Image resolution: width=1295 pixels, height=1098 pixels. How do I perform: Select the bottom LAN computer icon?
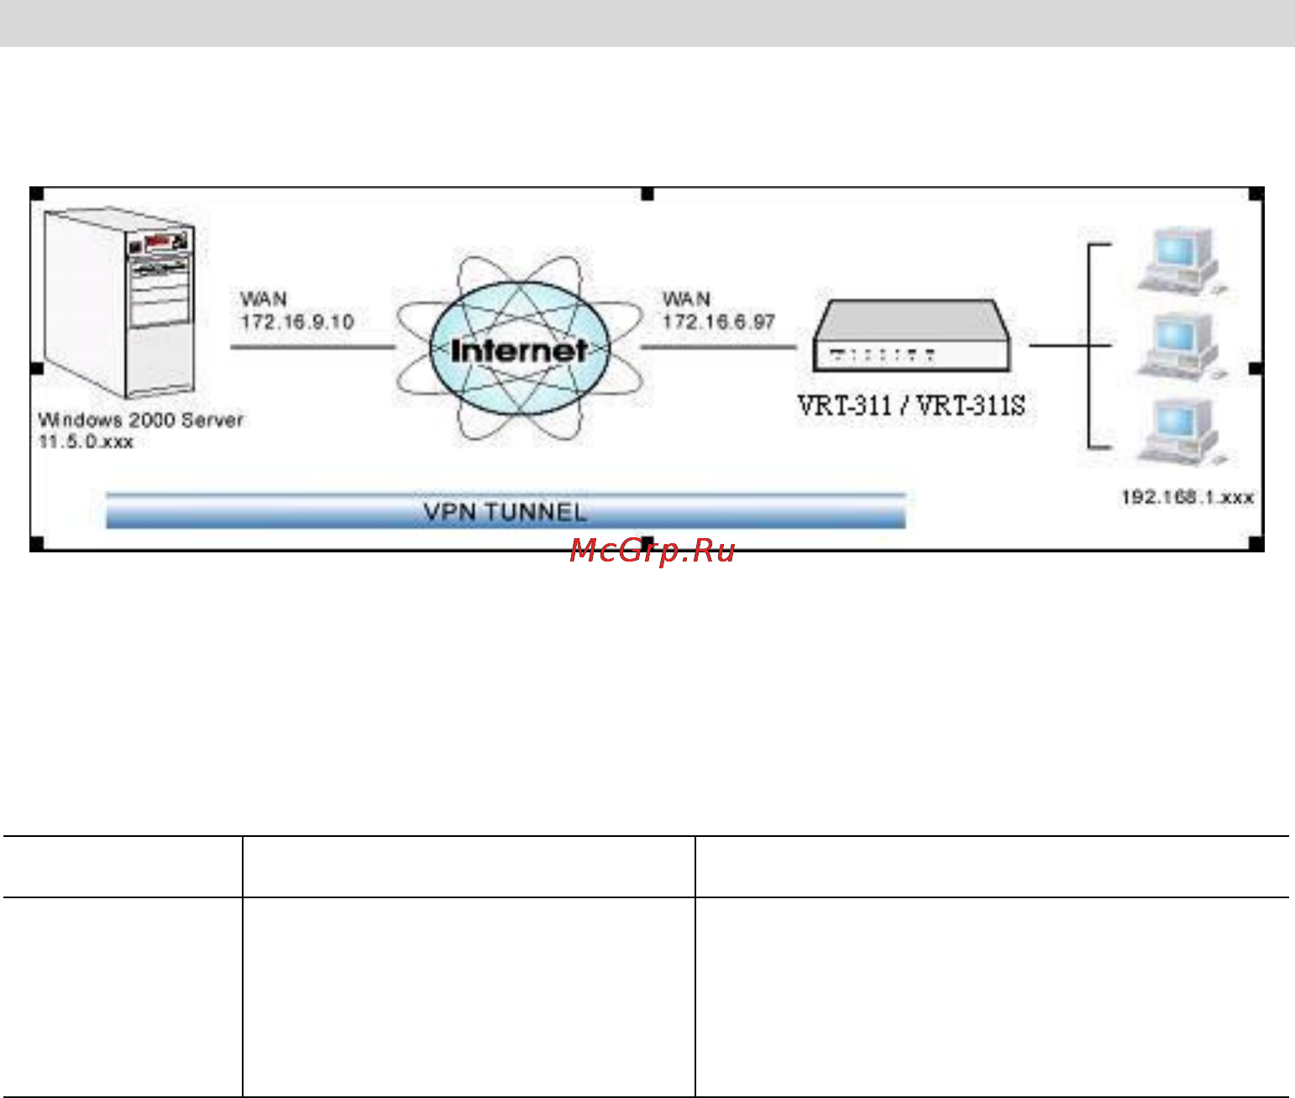click(1184, 432)
